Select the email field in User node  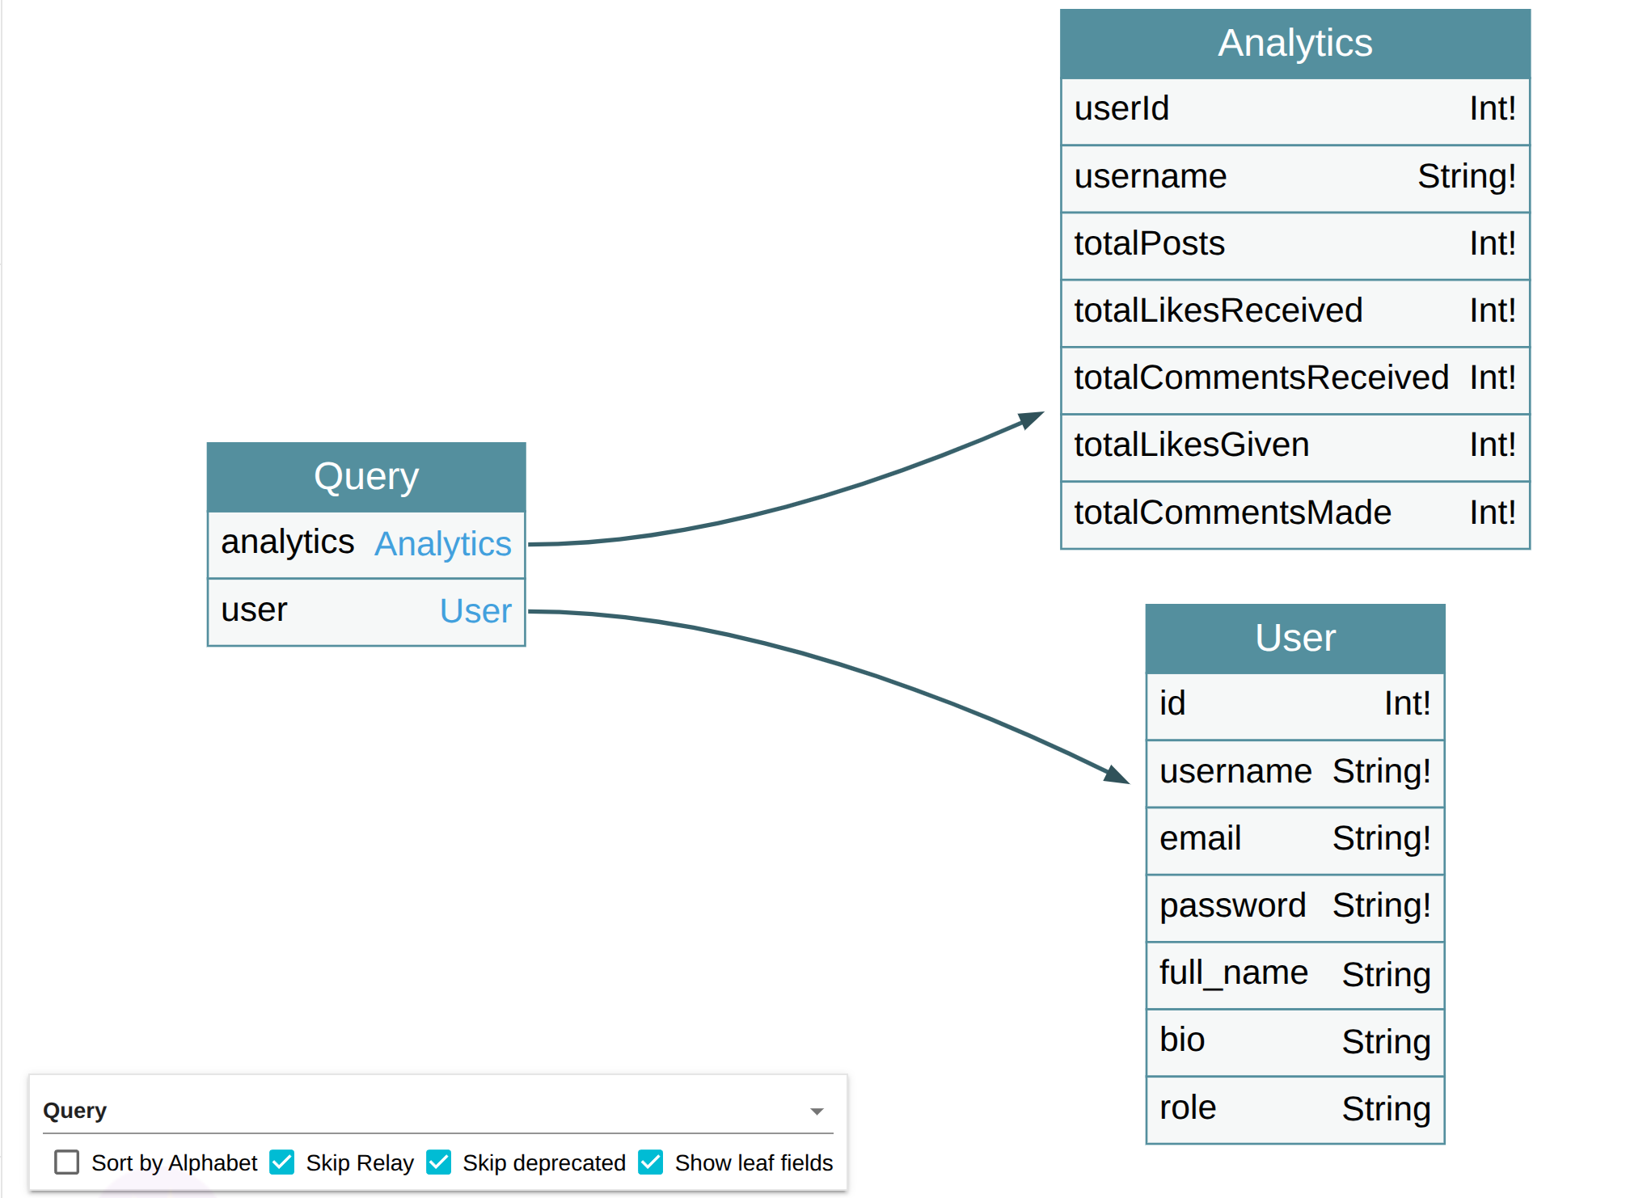[x=1294, y=839]
